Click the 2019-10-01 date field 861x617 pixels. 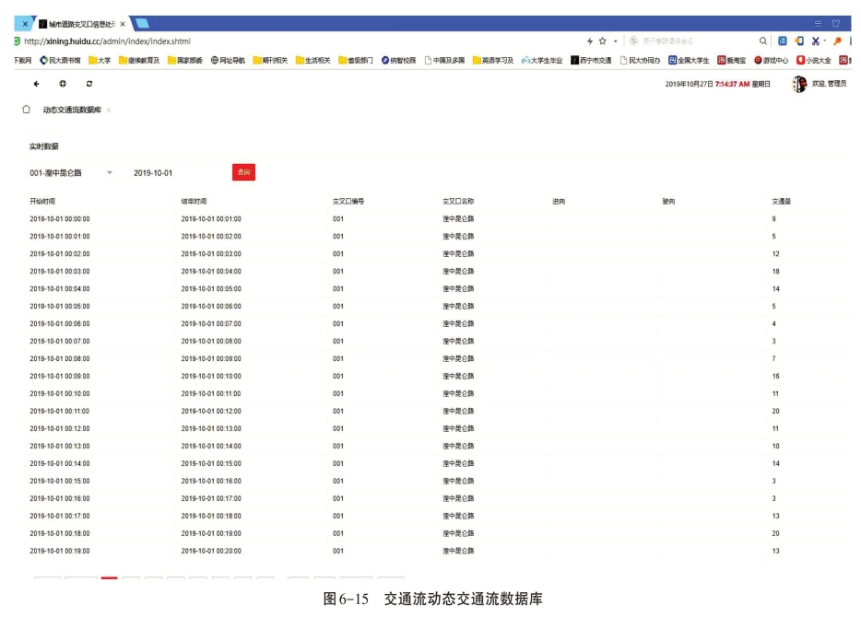click(x=176, y=173)
